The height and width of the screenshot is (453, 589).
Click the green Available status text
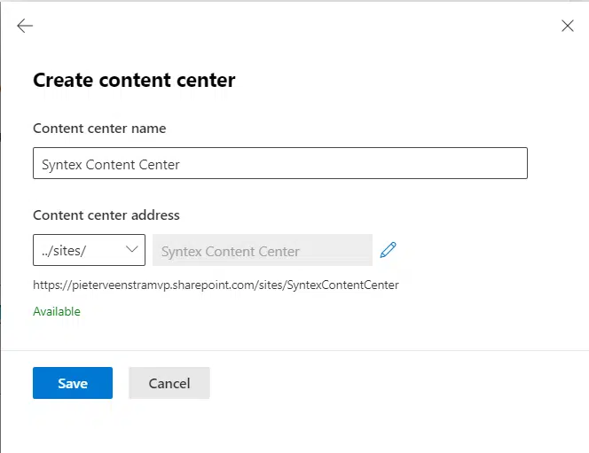point(57,311)
